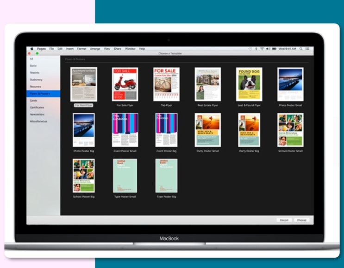The image size is (344, 268).
Task: Open the File menu
Action: pos(51,49)
